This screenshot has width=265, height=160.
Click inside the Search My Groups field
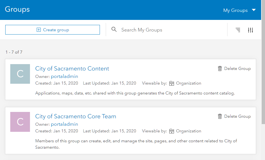(x=153, y=30)
